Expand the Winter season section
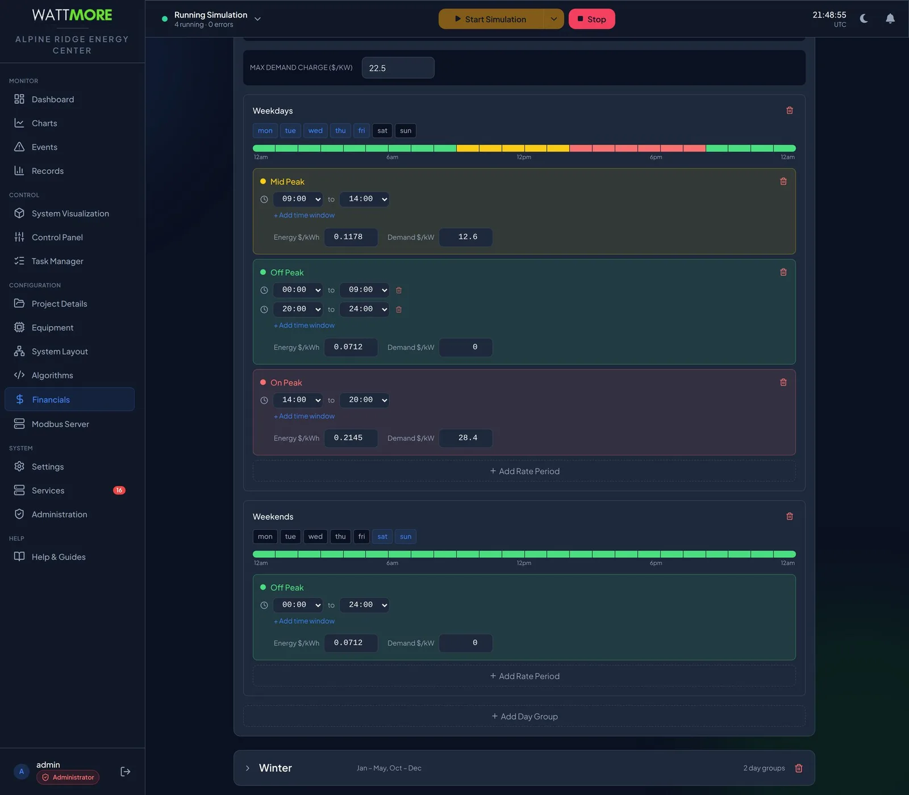Viewport: 909px width, 795px height. tap(248, 768)
